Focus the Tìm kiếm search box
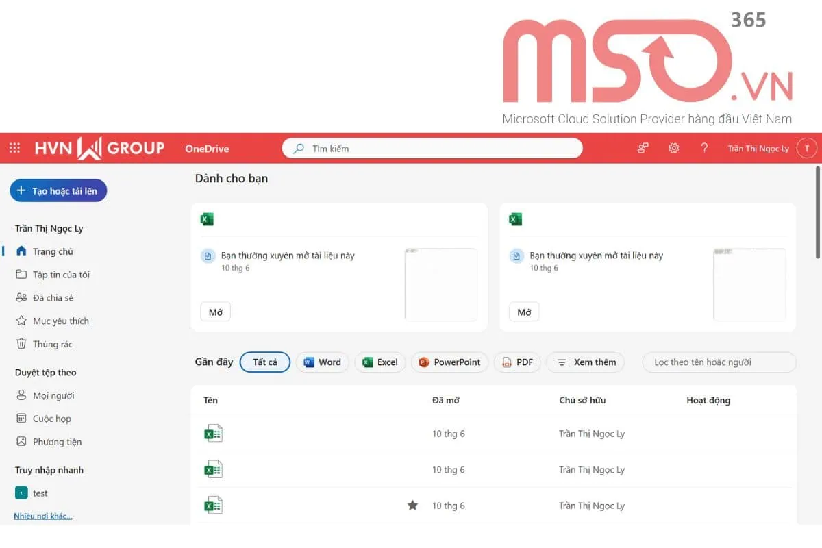 (x=438, y=148)
